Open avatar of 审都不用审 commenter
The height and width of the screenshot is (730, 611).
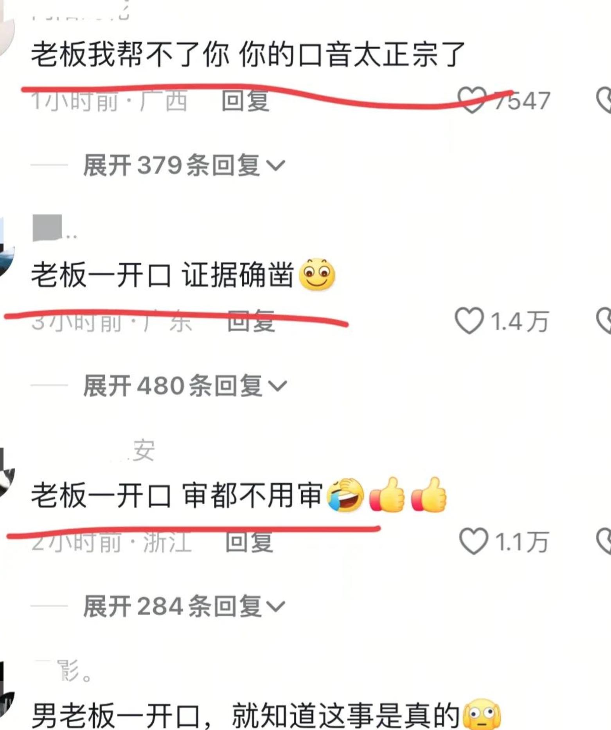[7, 473]
